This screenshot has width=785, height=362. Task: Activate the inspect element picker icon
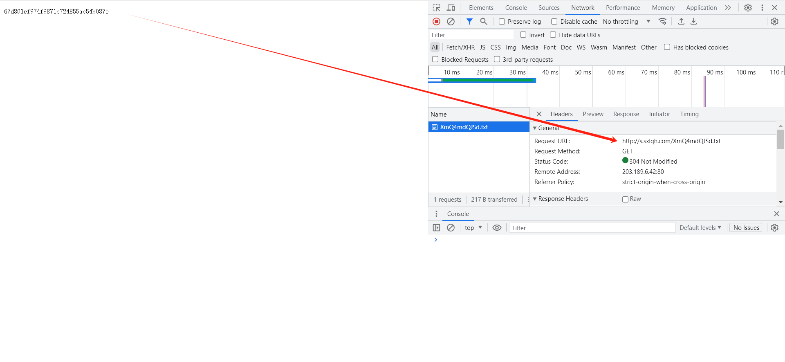437,8
